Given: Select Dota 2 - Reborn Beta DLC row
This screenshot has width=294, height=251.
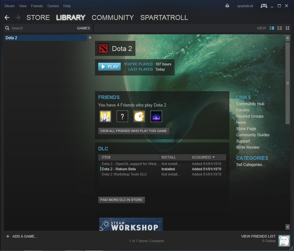Looking at the screenshot, I should tap(119, 169).
